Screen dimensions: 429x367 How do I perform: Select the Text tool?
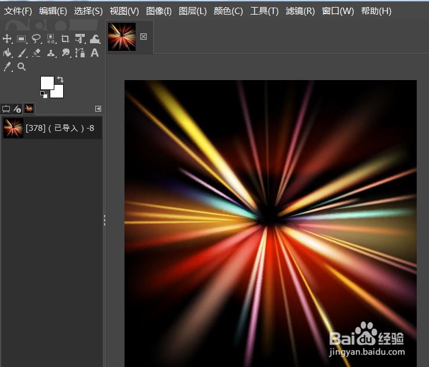95,53
